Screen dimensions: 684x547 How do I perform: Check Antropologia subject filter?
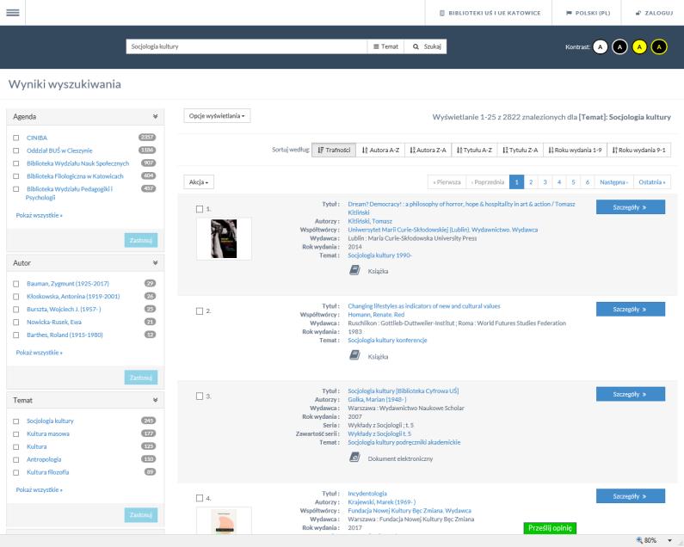pos(16,460)
